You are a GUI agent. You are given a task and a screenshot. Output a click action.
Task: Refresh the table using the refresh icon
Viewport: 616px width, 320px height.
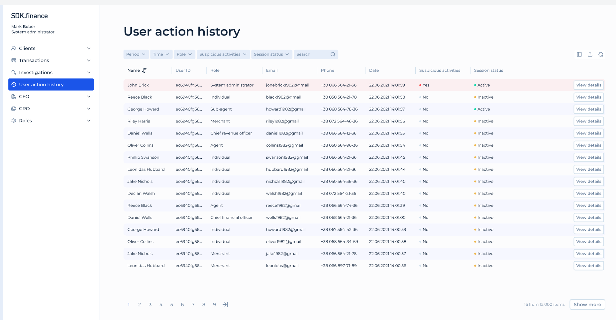click(x=601, y=54)
